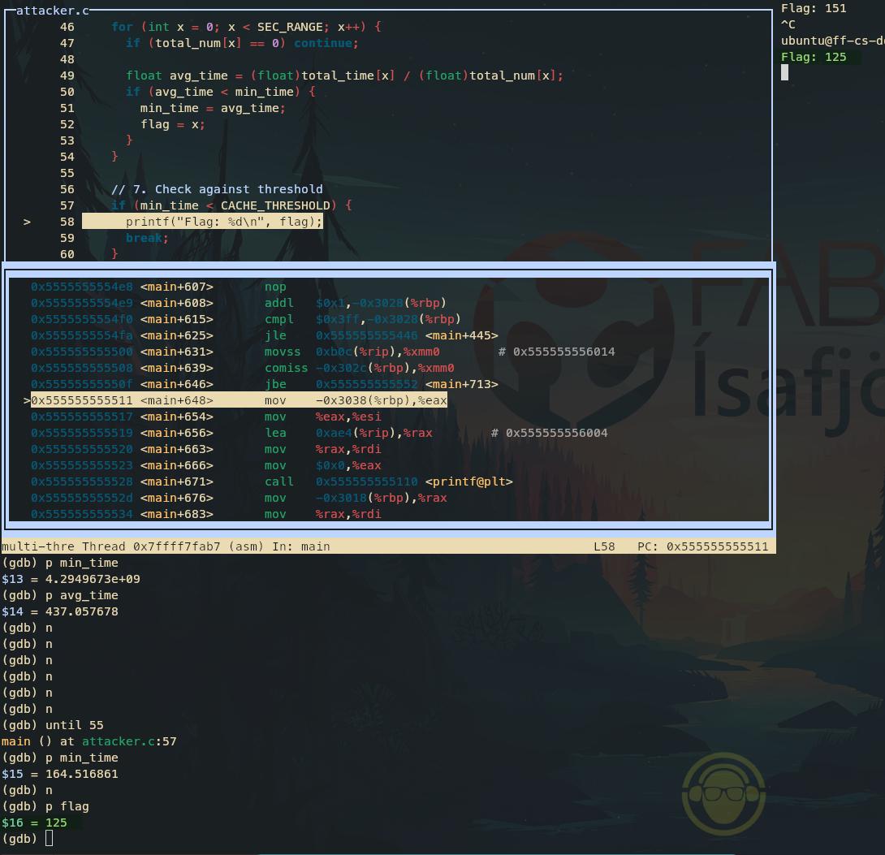The height and width of the screenshot is (855, 885).
Task: Click the 'if (total_num[x] == 0) continue;' line
Action: click(242, 43)
